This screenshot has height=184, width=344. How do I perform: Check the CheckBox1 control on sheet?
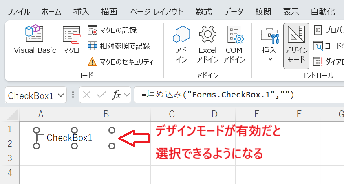pyautogui.click(x=41, y=138)
